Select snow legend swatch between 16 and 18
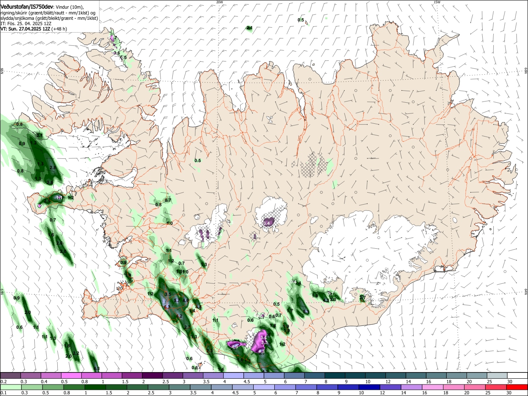 (436, 376)
